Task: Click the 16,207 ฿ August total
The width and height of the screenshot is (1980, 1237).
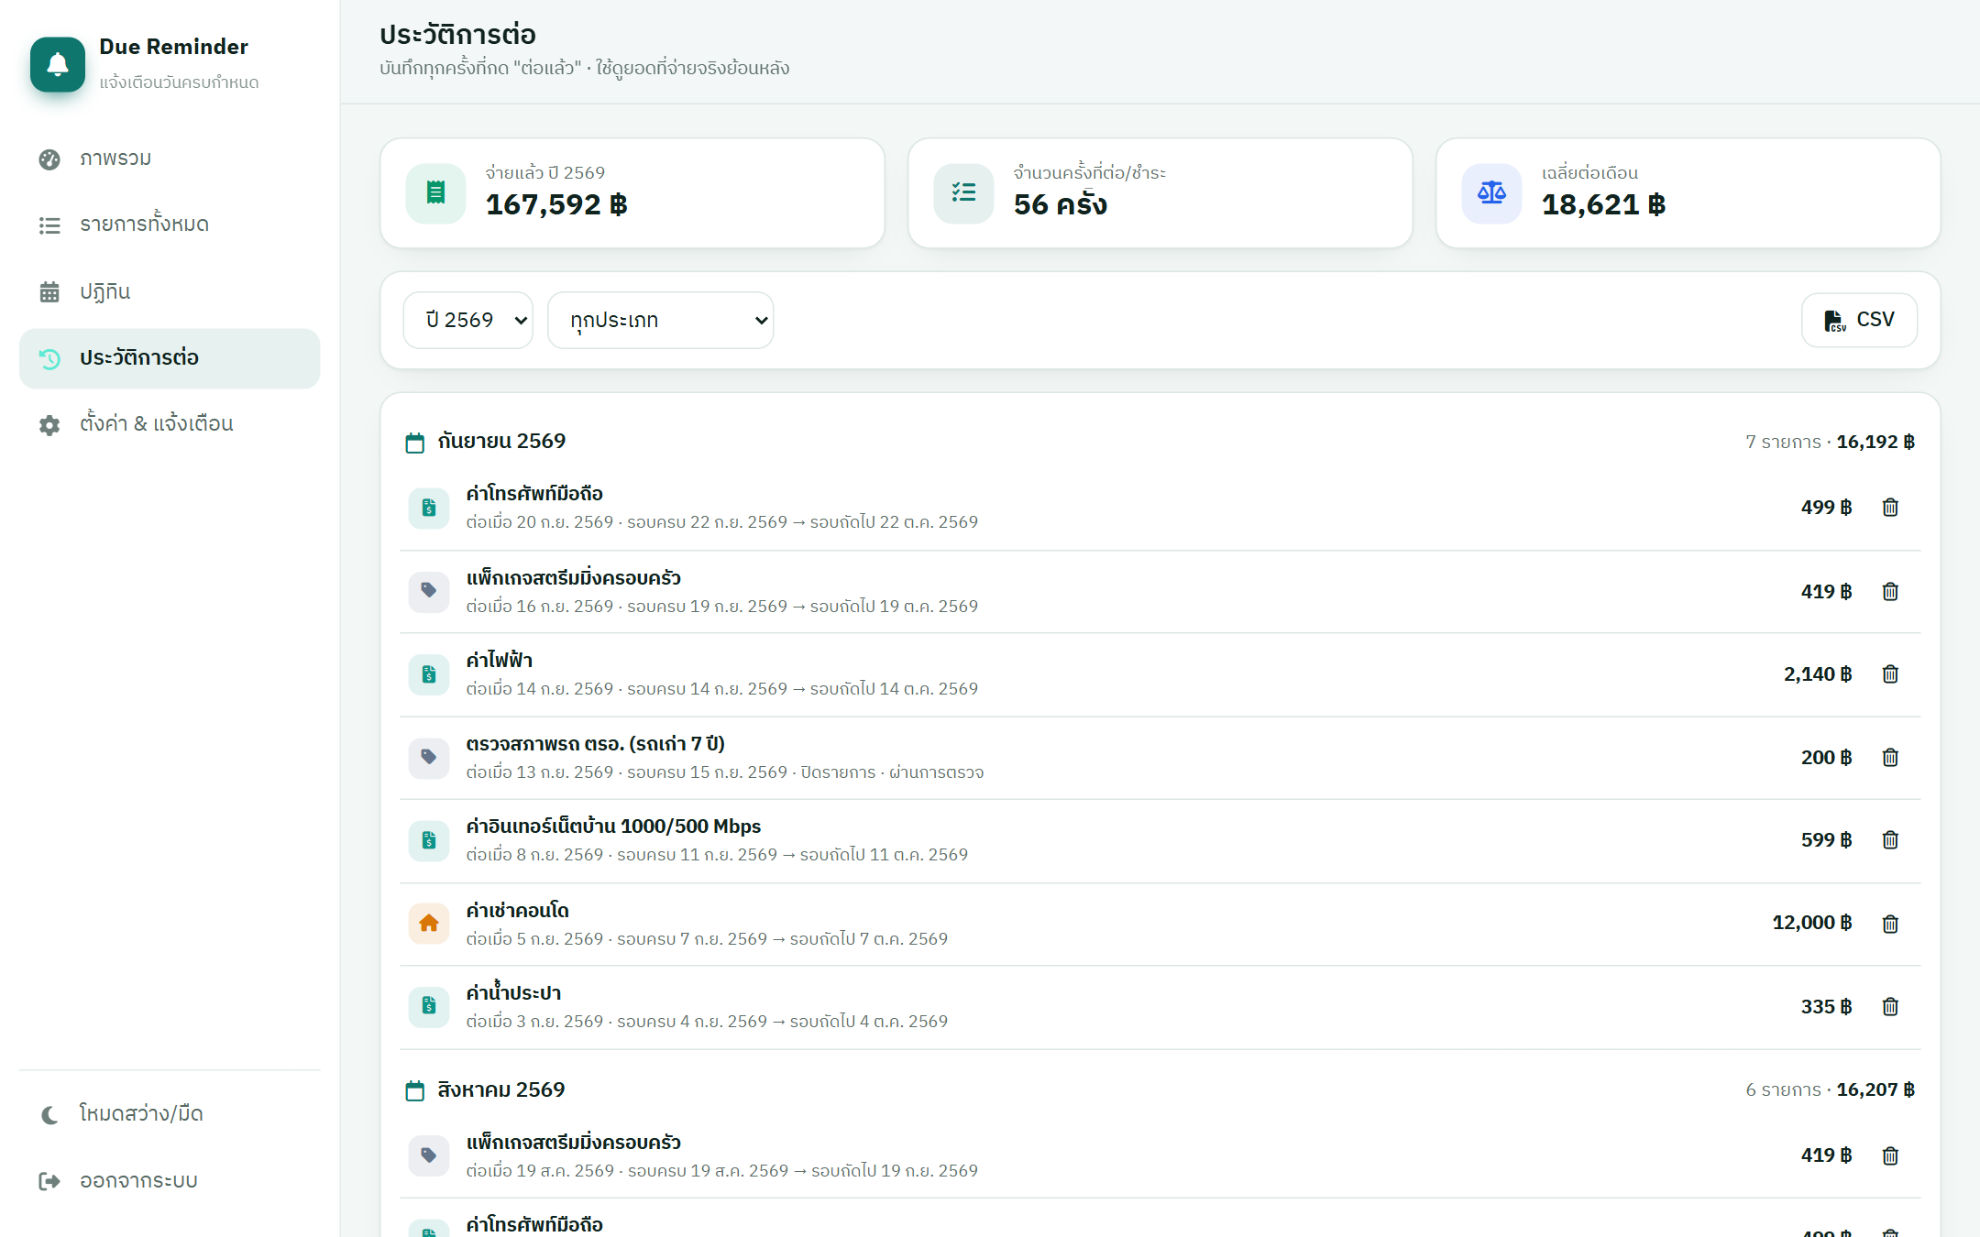Action: coord(1875,1089)
